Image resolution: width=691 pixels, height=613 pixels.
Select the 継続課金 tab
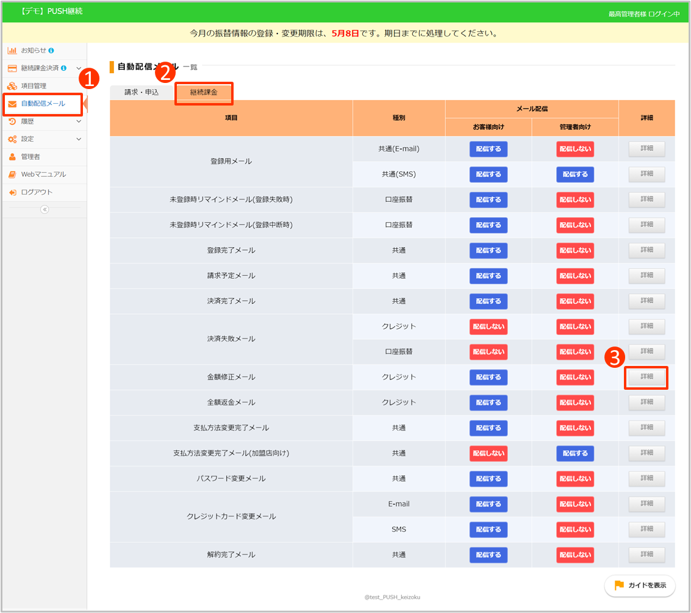(204, 93)
